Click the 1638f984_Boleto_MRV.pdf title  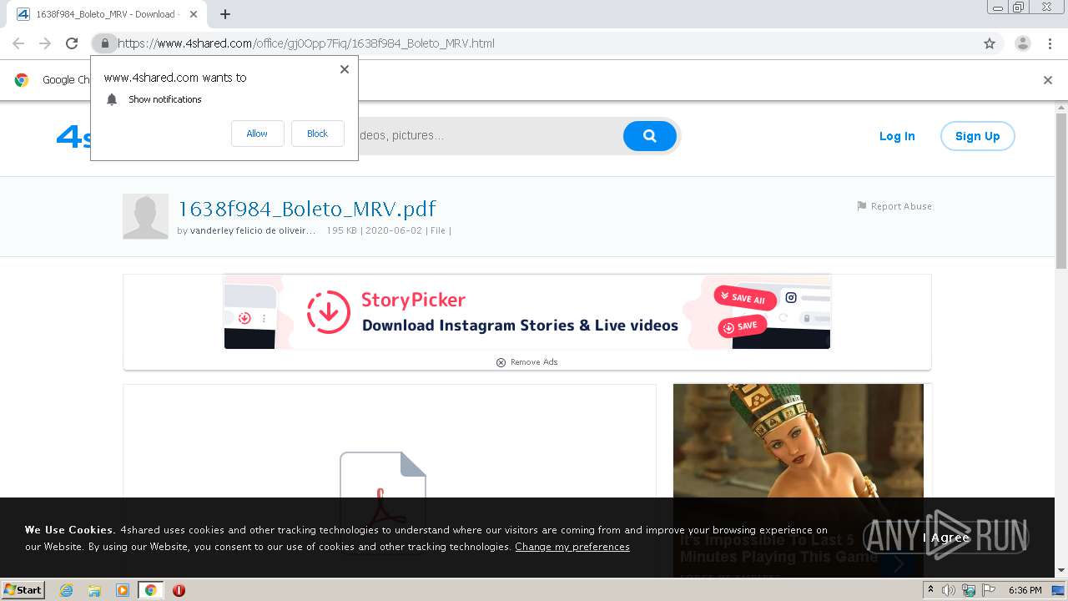click(x=307, y=209)
